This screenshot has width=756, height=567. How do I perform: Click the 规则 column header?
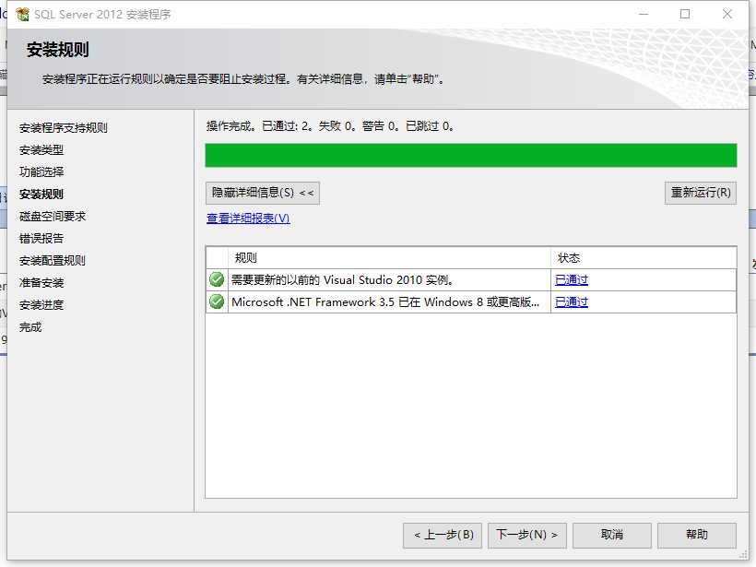tap(390, 258)
